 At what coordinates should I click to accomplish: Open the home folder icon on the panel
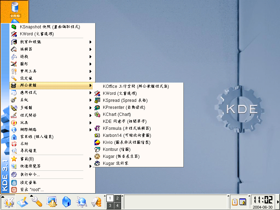coord(67,202)
